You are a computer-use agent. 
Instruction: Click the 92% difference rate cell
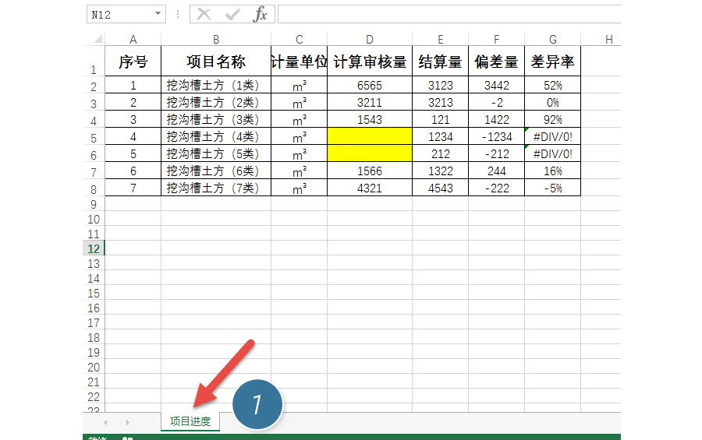pyautogui.click(x=552, y=119)
